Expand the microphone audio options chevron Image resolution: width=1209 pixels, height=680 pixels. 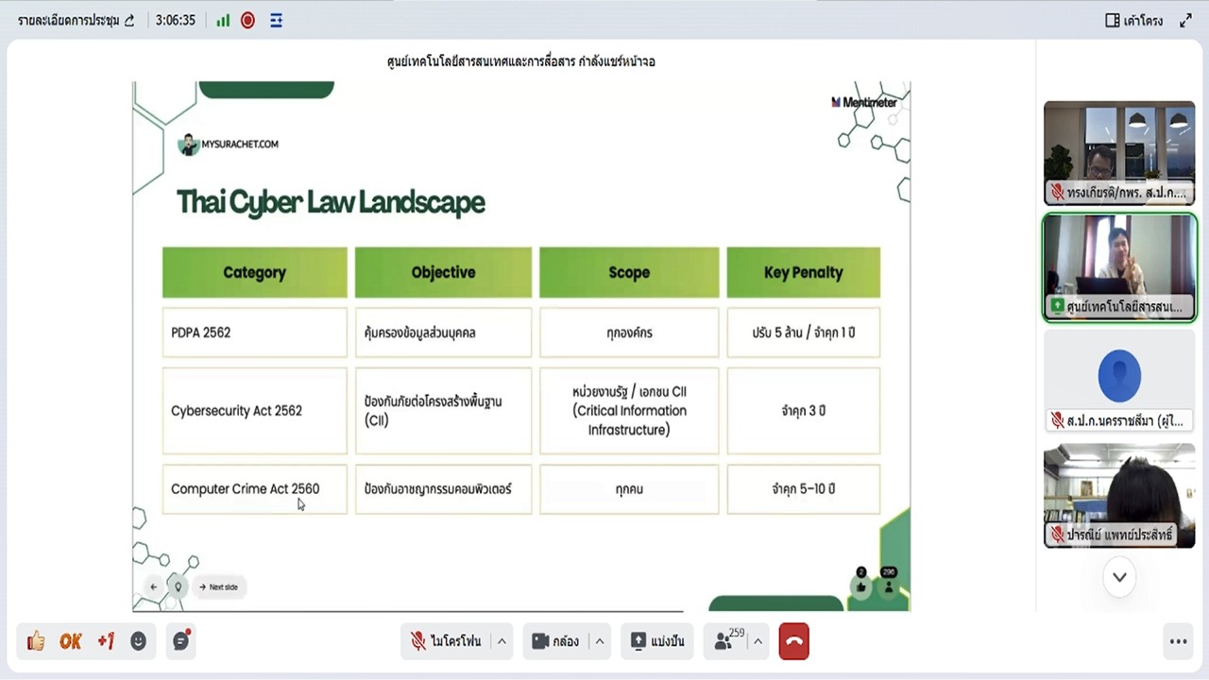click(x=502, y=641)
